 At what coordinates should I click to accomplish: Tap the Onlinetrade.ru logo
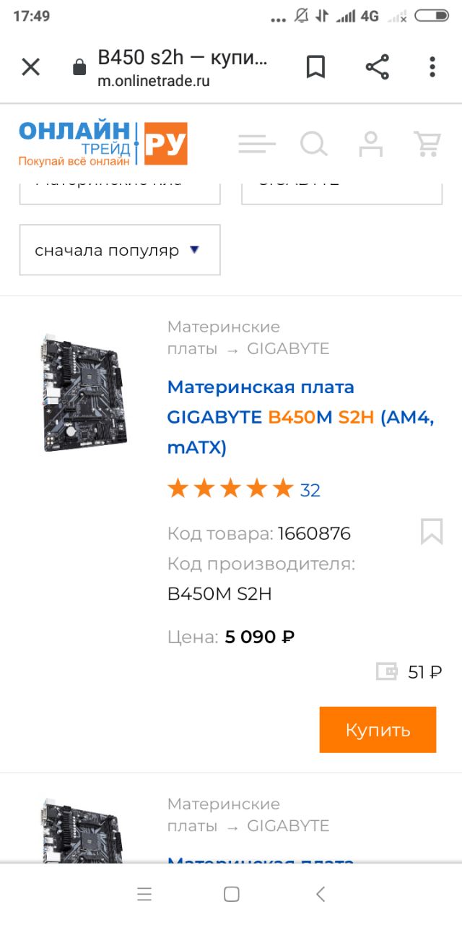(103, 144)
